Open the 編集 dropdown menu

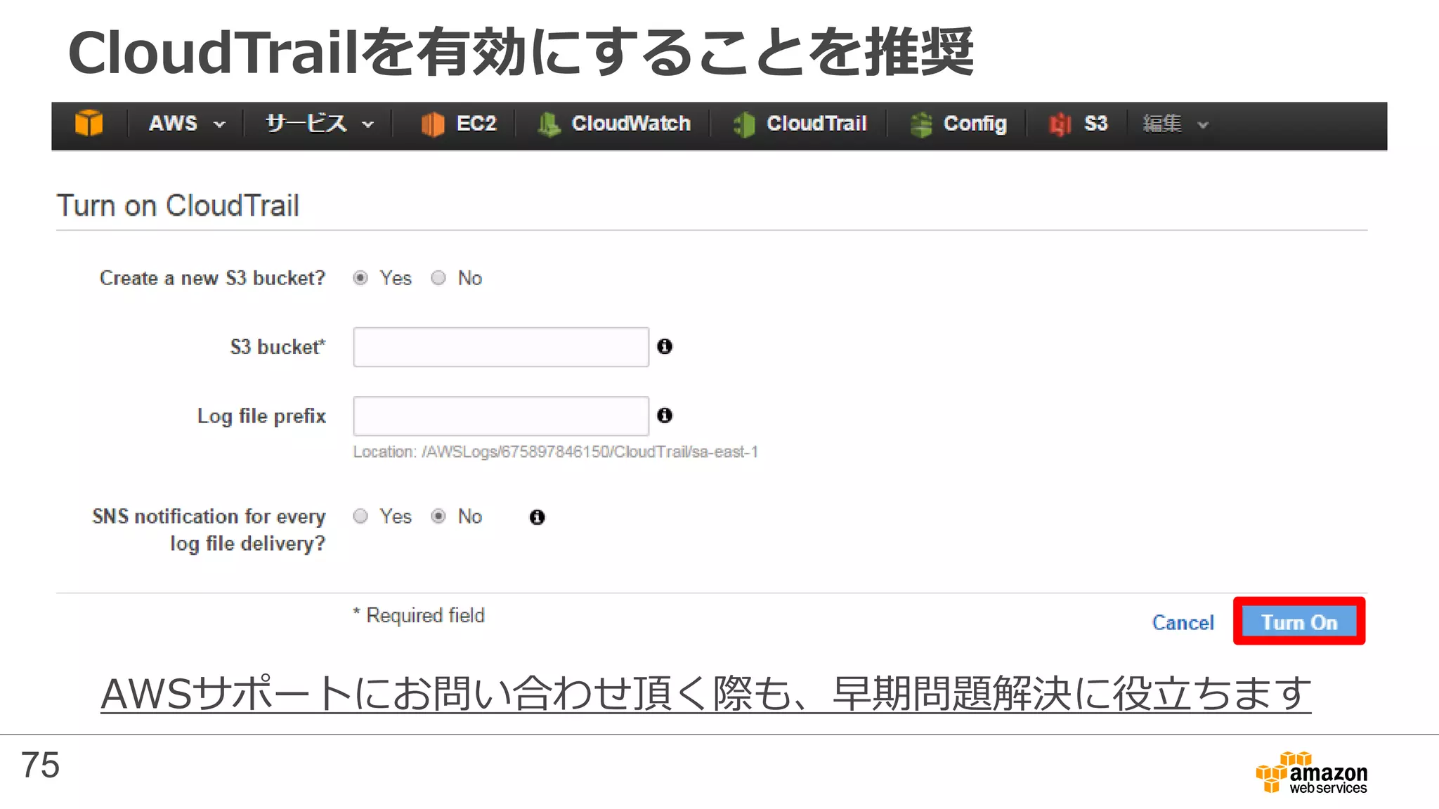pyautogui.click(x=1176, y=124)
